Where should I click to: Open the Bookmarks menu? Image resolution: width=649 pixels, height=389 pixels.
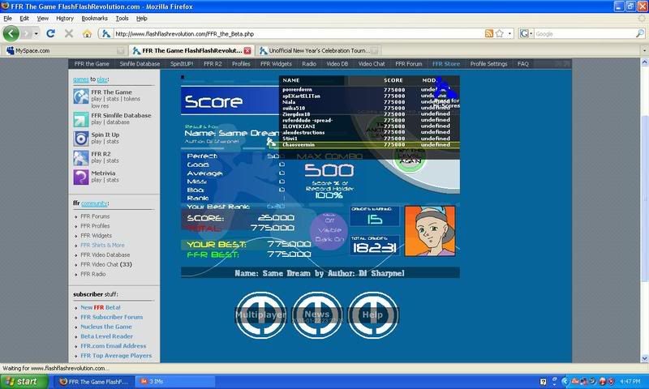(93, 18)
